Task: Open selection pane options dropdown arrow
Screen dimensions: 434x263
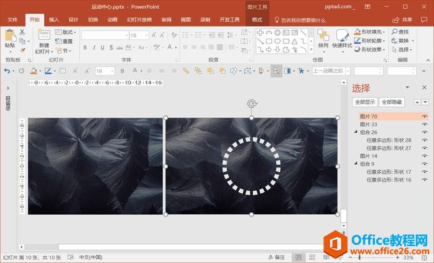Action: pyautogui.click(x=407, y=87)
